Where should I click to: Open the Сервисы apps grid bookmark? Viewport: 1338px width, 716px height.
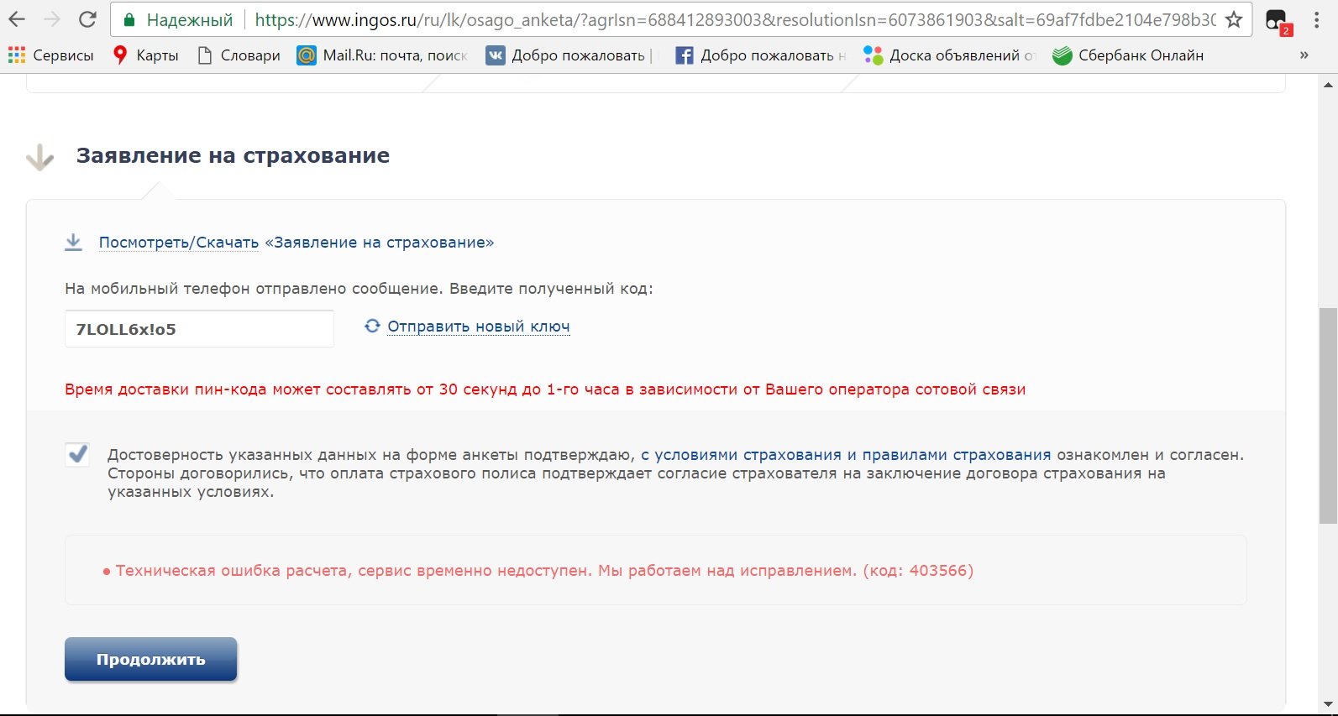(50, 55)
